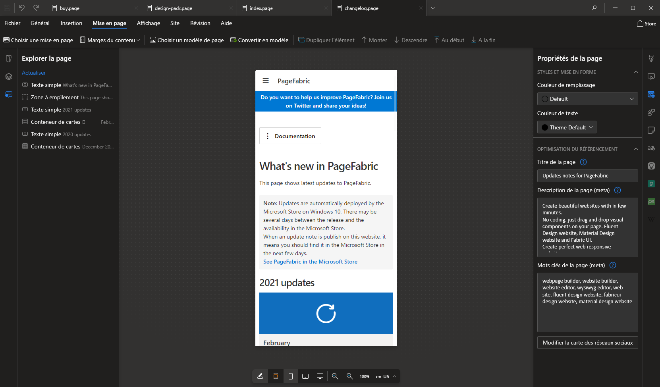
Task: Toggle the edit pencil mode in bottom toolbar
Action: (260, 376)
